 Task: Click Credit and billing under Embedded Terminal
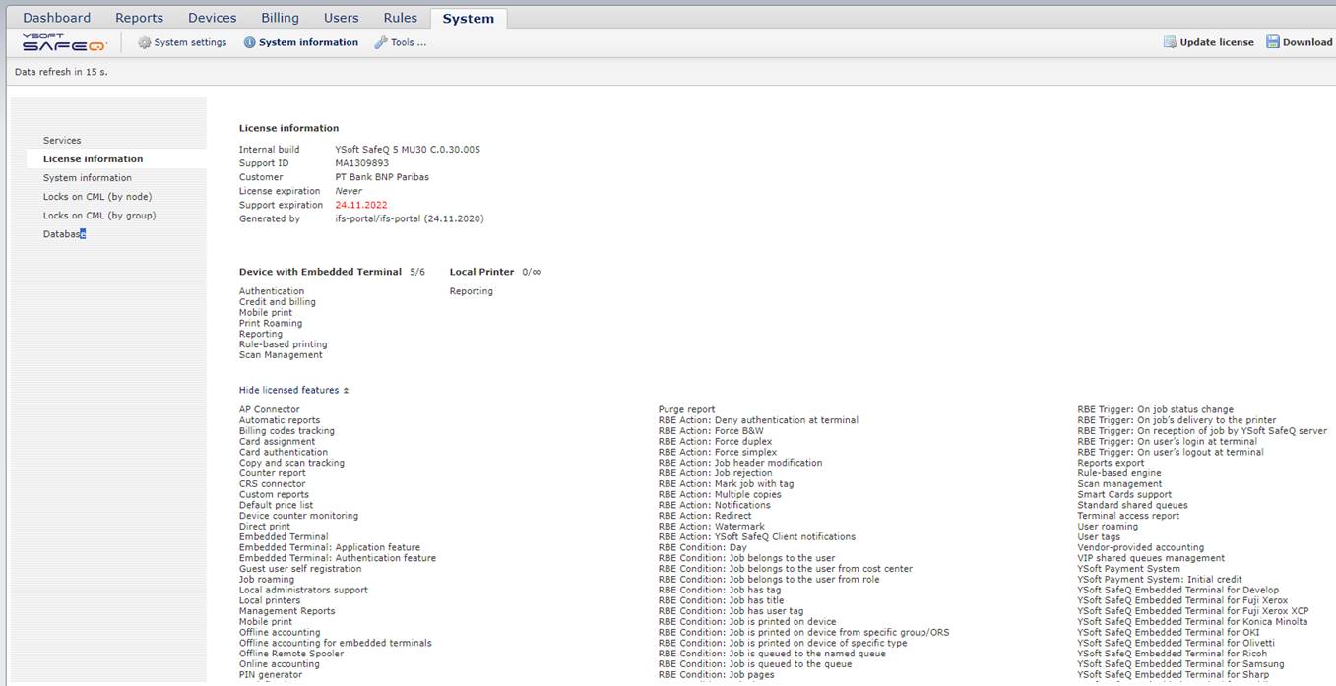278,302
